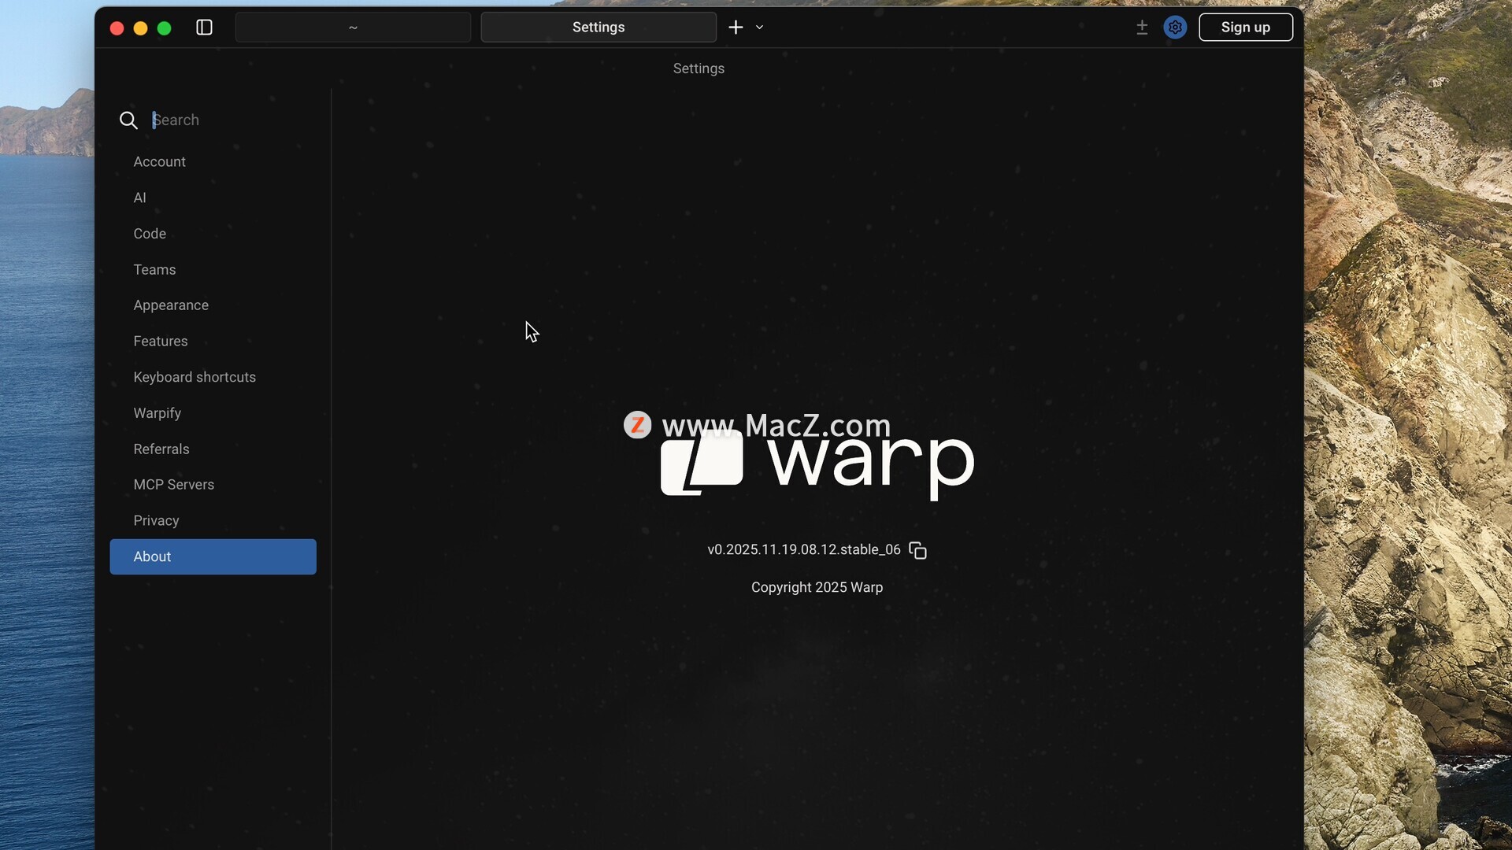The image size is (1512, 850).
Task: Click the search magnifier icon
Action: (x=128, y=120)
